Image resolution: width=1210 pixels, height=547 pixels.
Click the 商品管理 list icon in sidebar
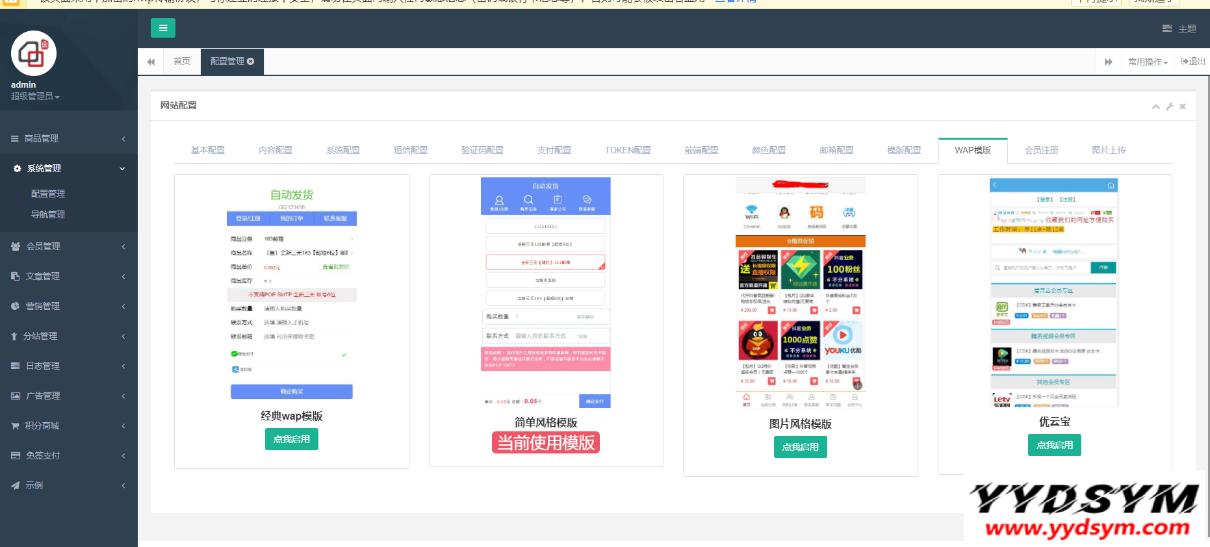coord(14,138)
